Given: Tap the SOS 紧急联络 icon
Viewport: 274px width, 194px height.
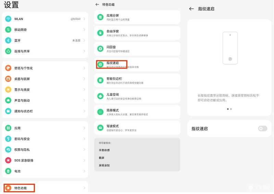Looking at the screenshot, I should pyautogui.click(x=8, y=160).
